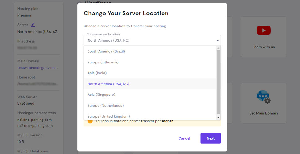Viewport: 300px width, 154px height.
Task: Click the MySQL Databases label in the sidebar
Action: 33,151
